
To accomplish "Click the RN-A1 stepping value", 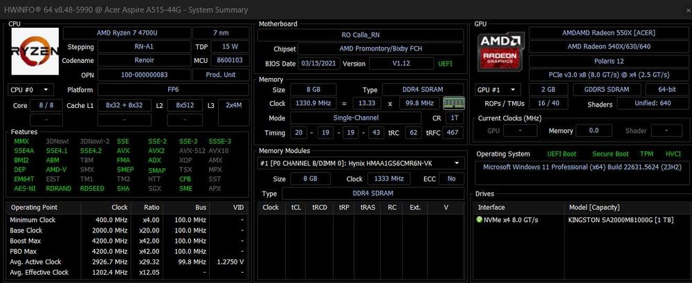I will 144,47.
